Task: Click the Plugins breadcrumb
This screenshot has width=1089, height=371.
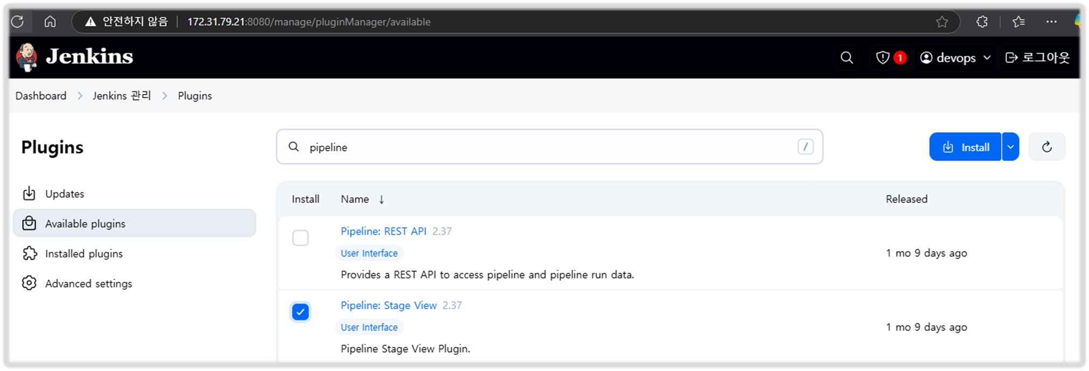Action: point(195,96)
